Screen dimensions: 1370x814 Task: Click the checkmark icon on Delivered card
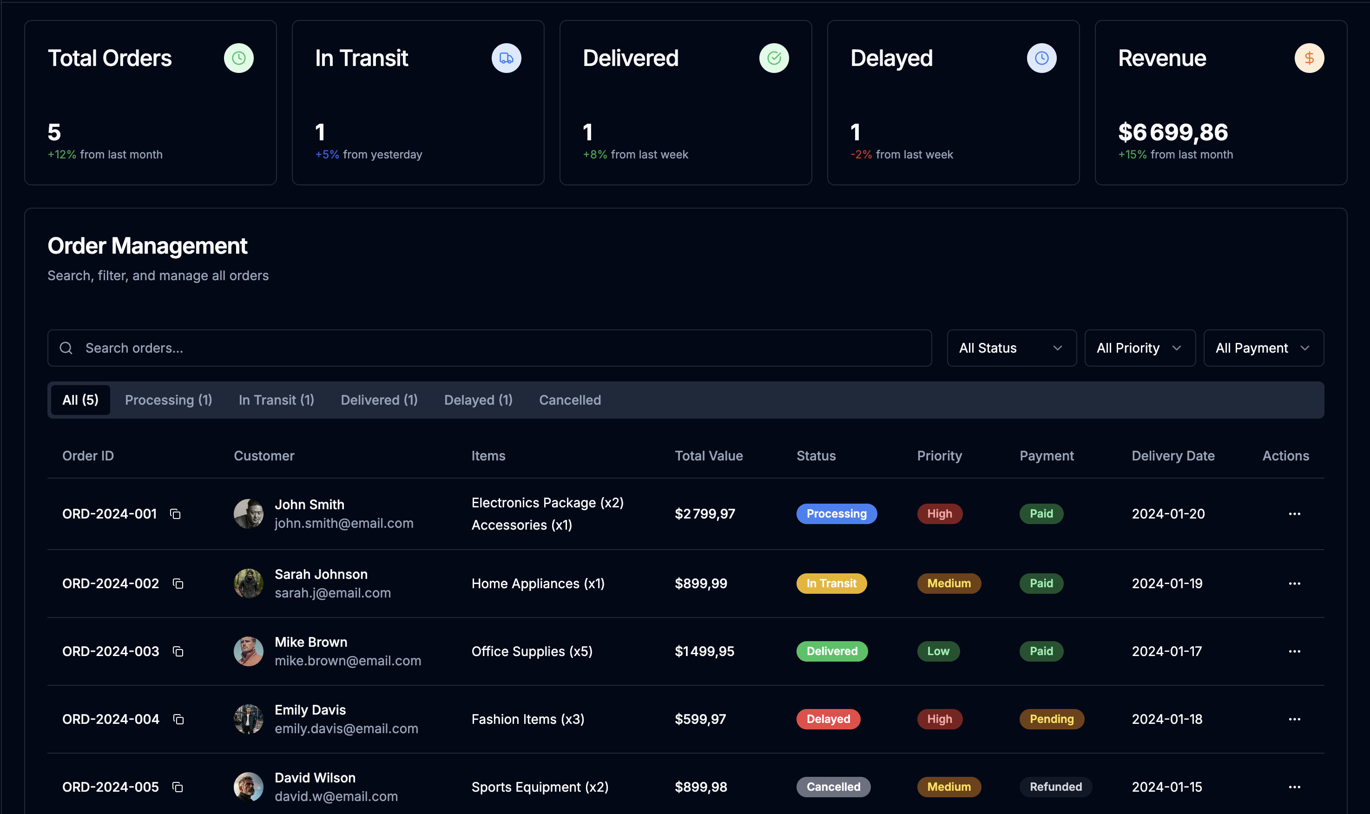774,58
